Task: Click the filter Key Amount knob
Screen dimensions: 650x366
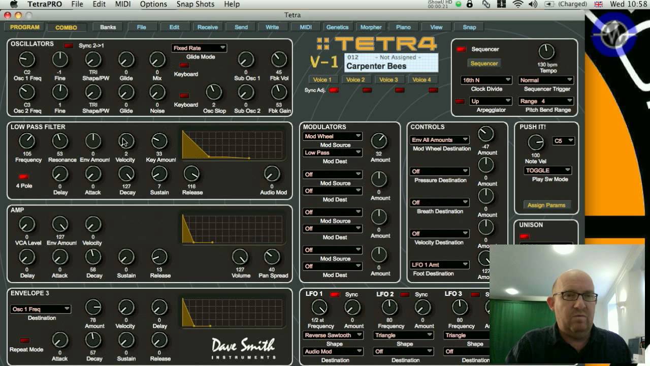Action: [x=159, y=141]
